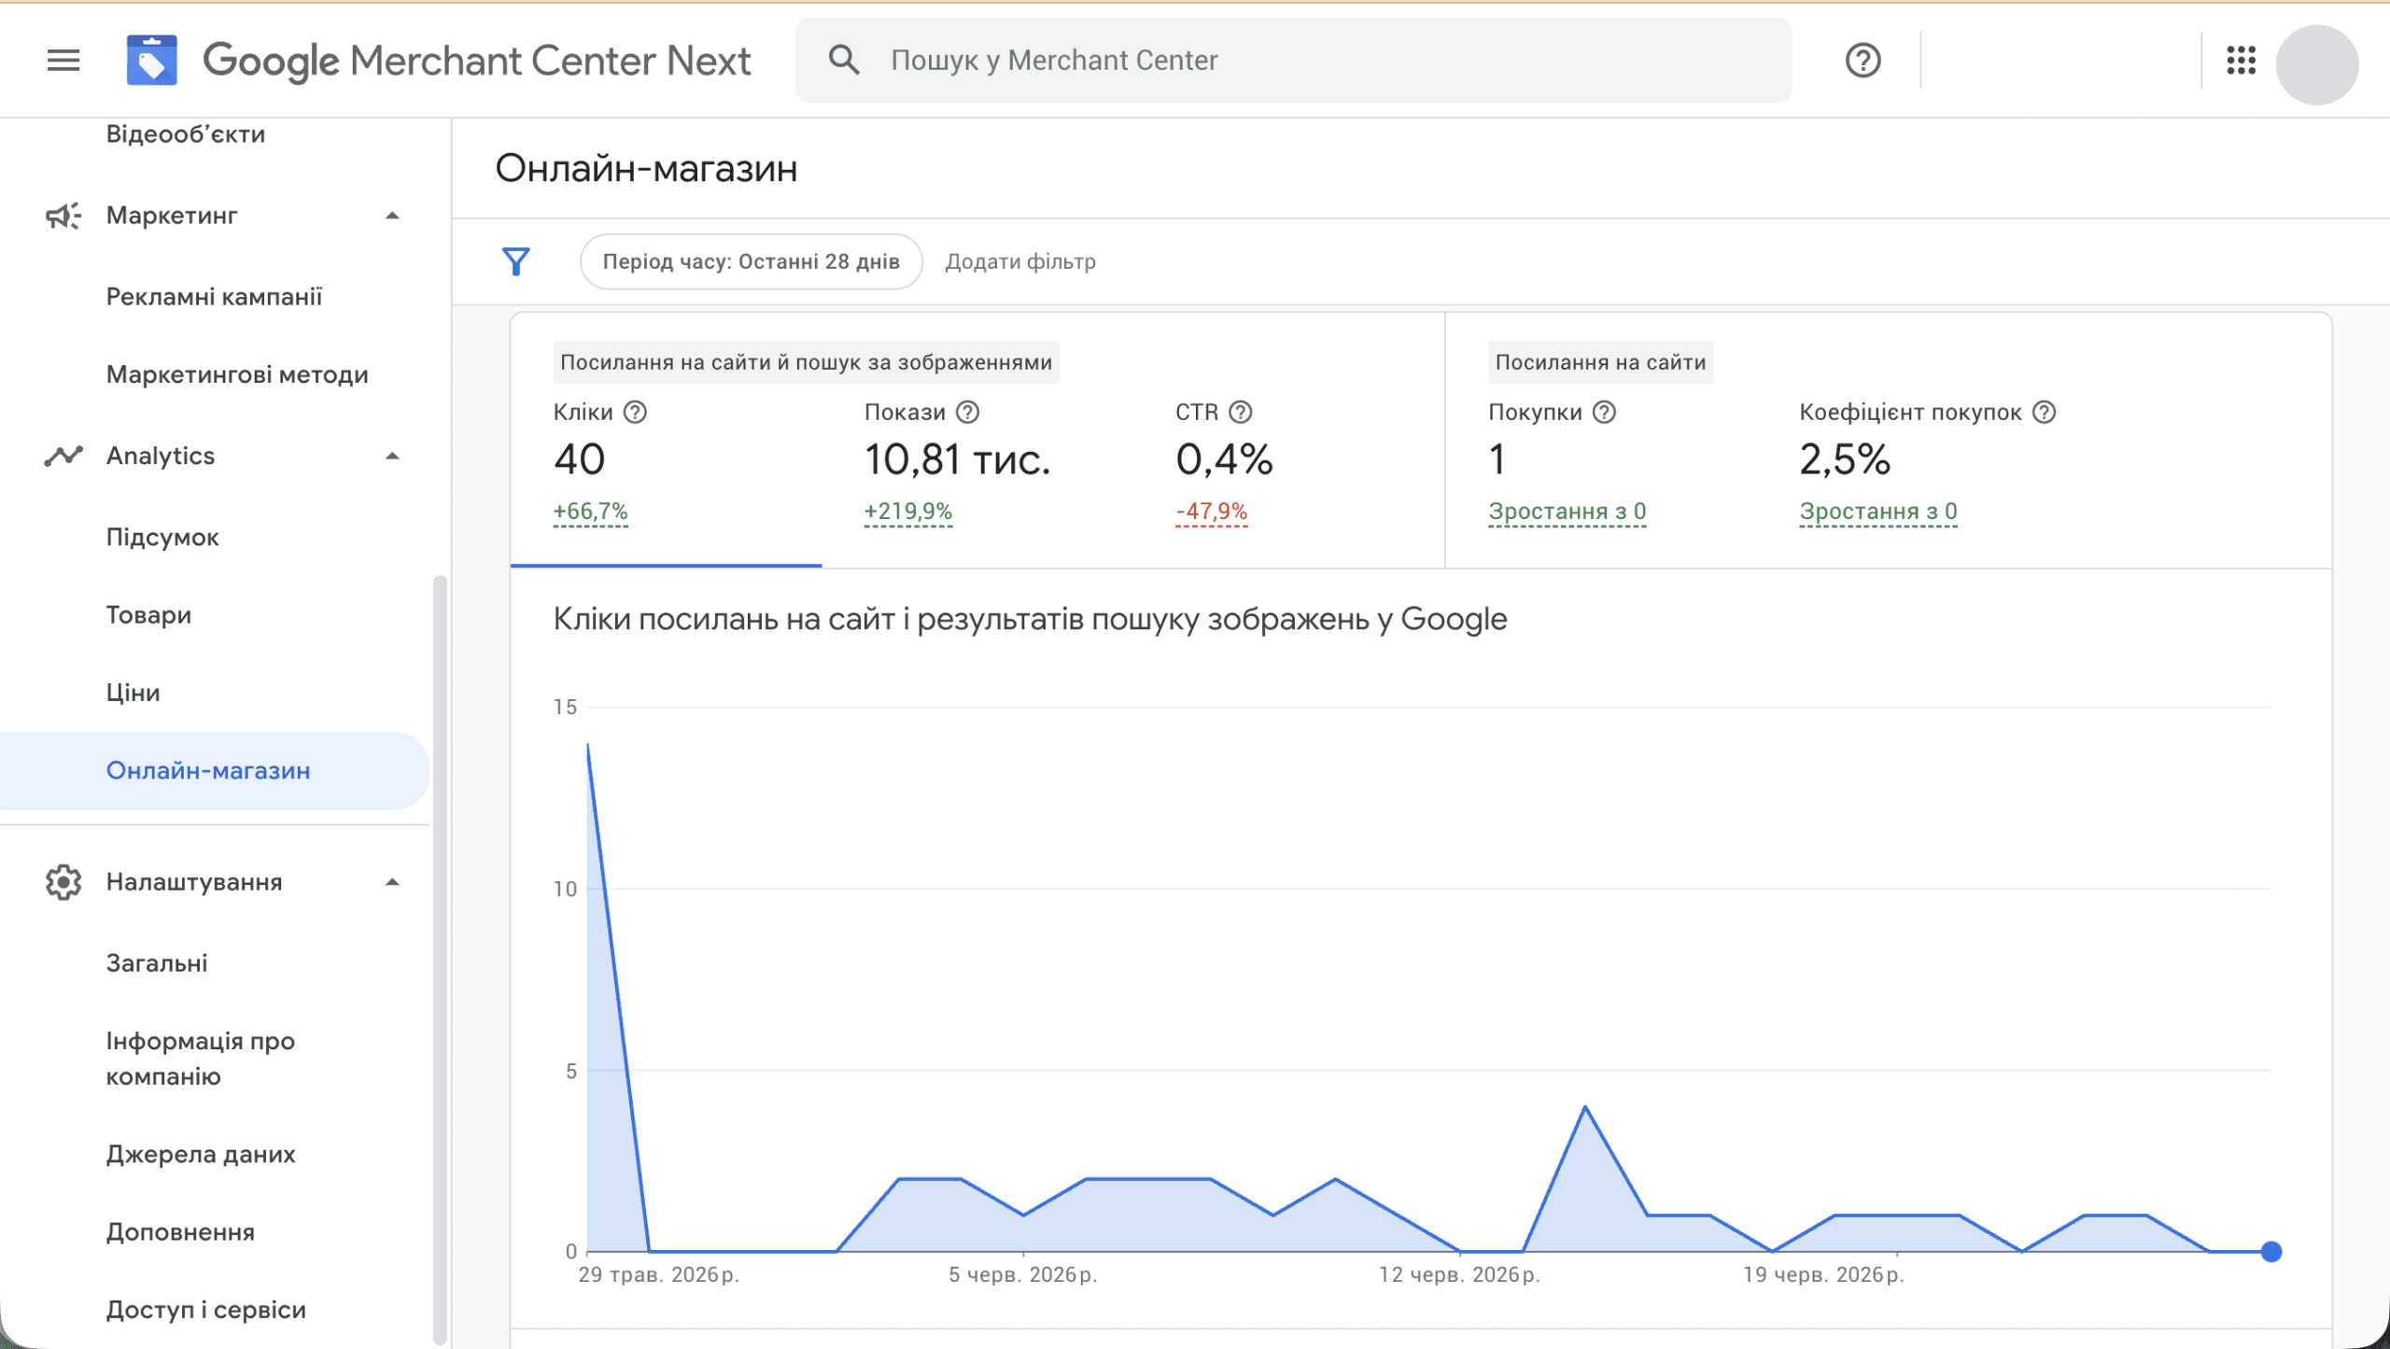Open Доступ і сервіси settings

coord(205,1310)
